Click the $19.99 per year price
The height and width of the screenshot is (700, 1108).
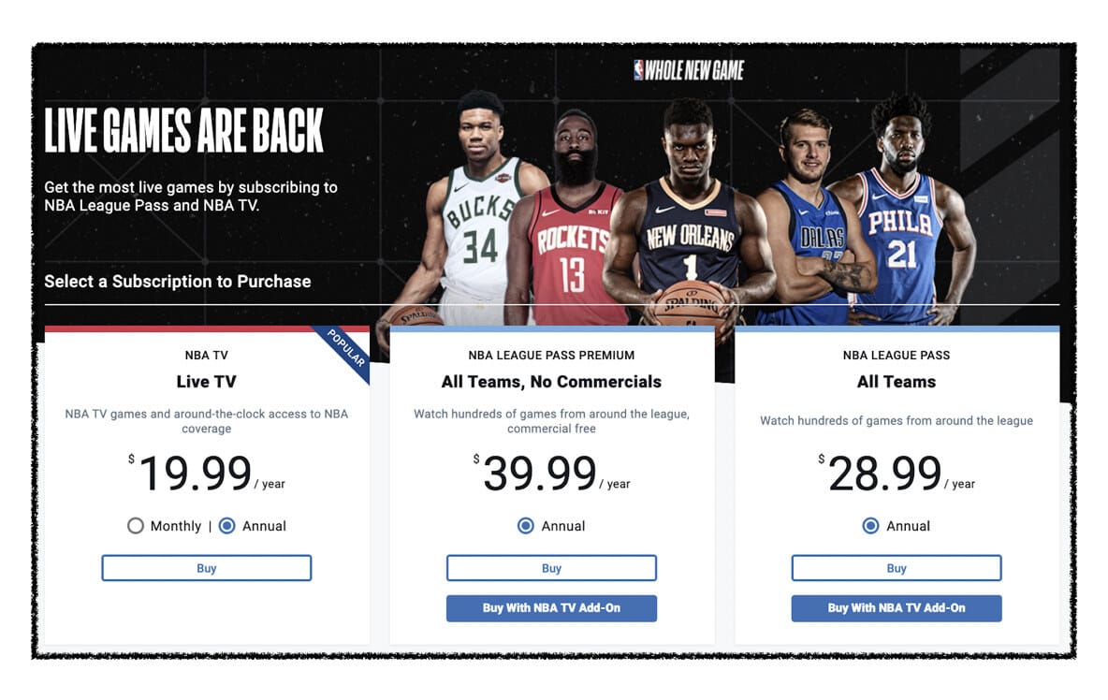(x=206, y=474)
